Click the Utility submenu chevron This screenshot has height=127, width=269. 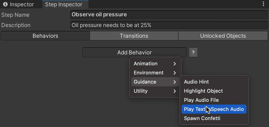pyautogui.click(x=175, y=91)
